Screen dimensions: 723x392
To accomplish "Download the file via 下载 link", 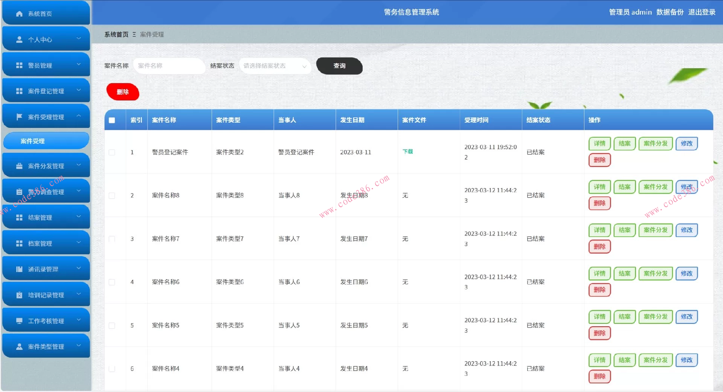I will (407, 152).
